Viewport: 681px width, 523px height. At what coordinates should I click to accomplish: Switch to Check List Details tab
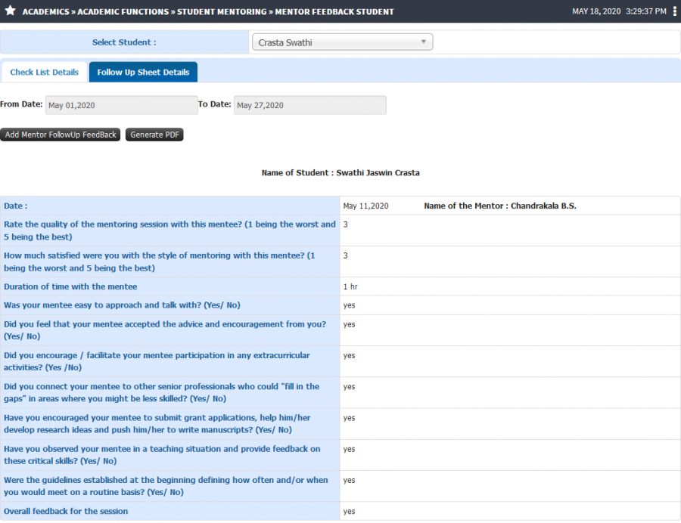[x=45, y=72]
